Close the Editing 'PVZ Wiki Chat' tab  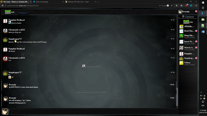point(95,2)
